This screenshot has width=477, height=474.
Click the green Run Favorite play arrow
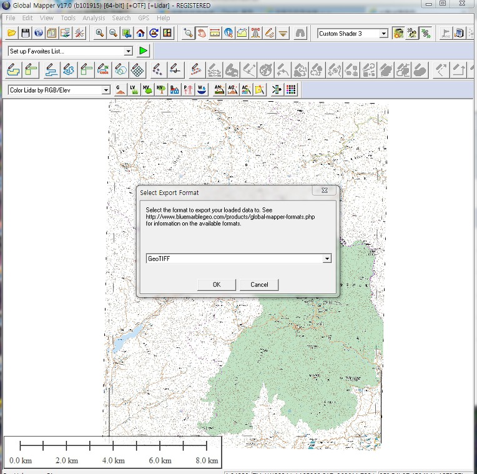[x=144, y=51]
